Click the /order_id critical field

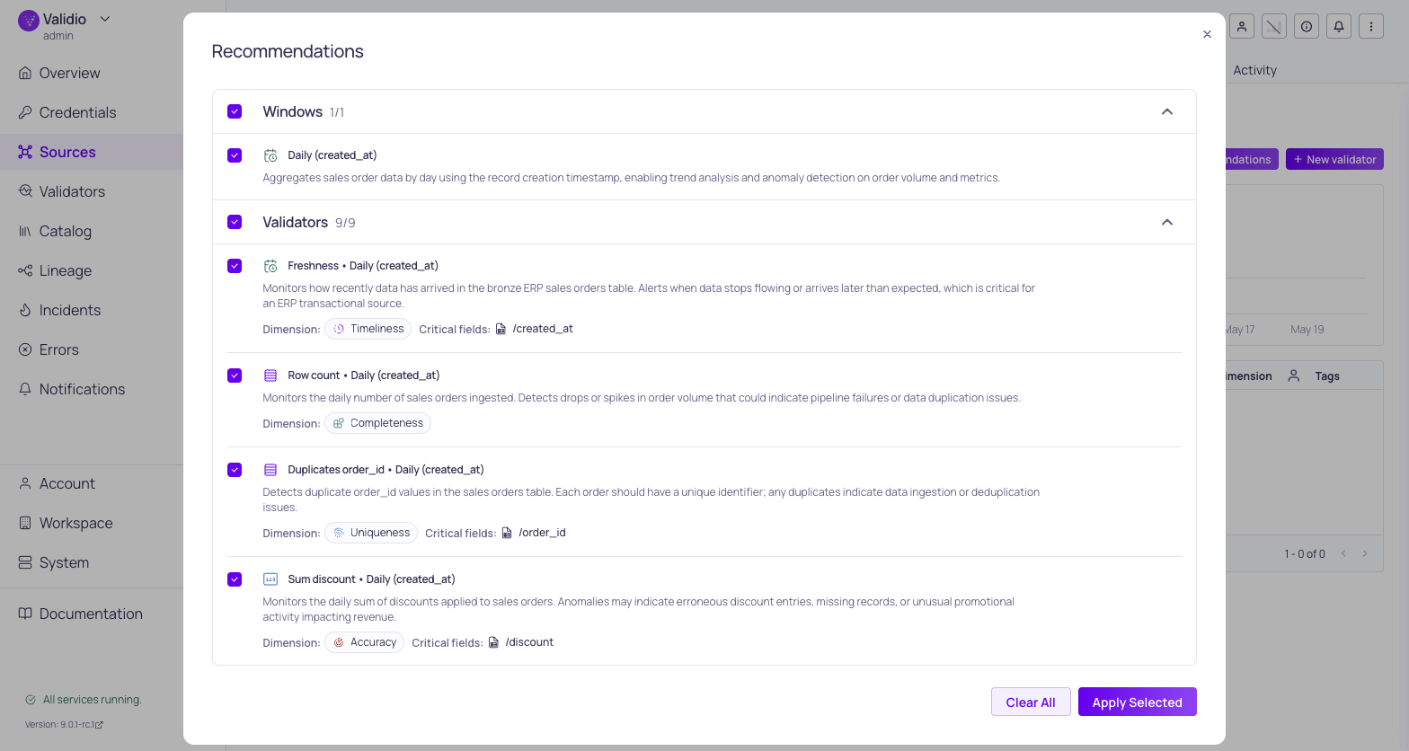[534, 533]
